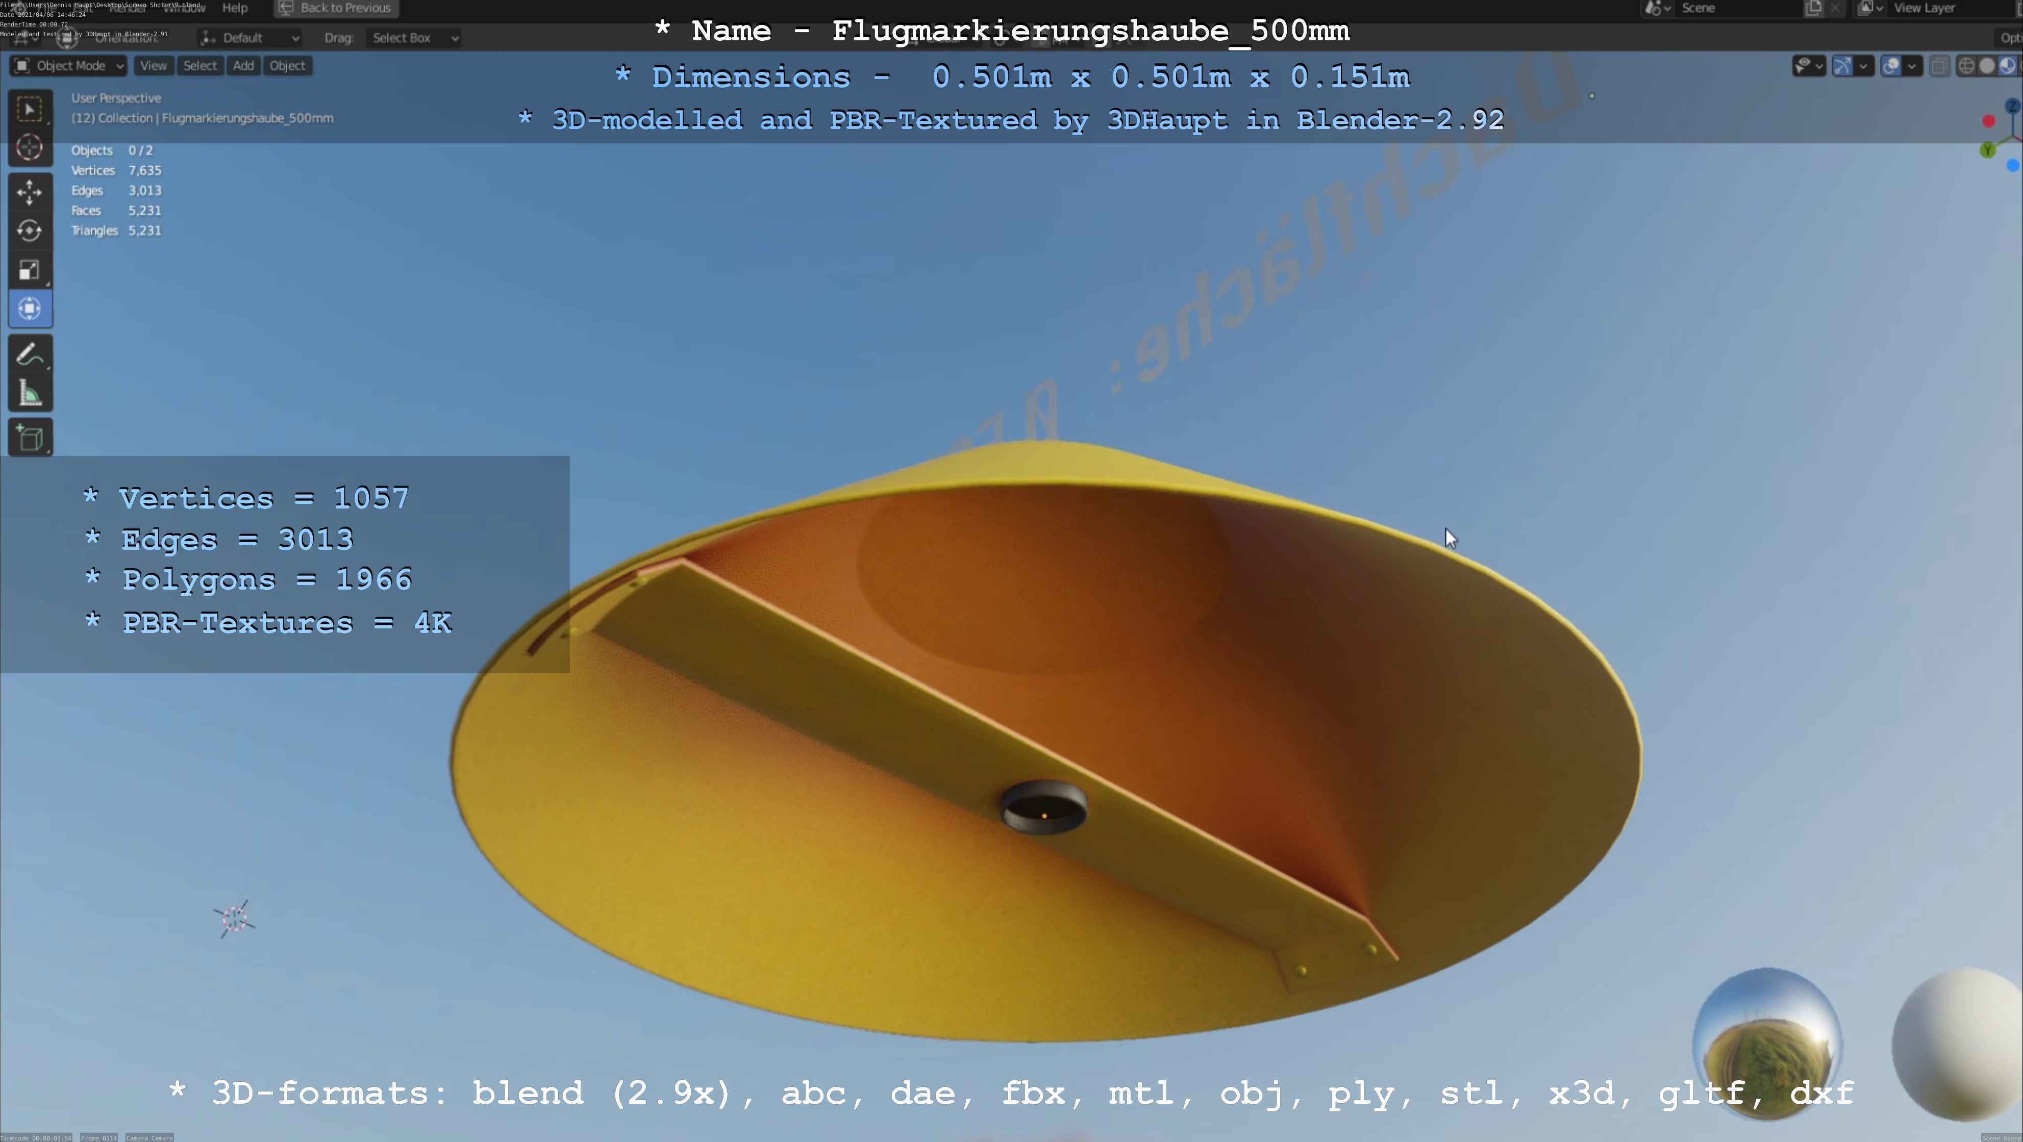The image size is (2023, 1142).
Task: Toggle the Show Gizmo button
Action: 1842,66
